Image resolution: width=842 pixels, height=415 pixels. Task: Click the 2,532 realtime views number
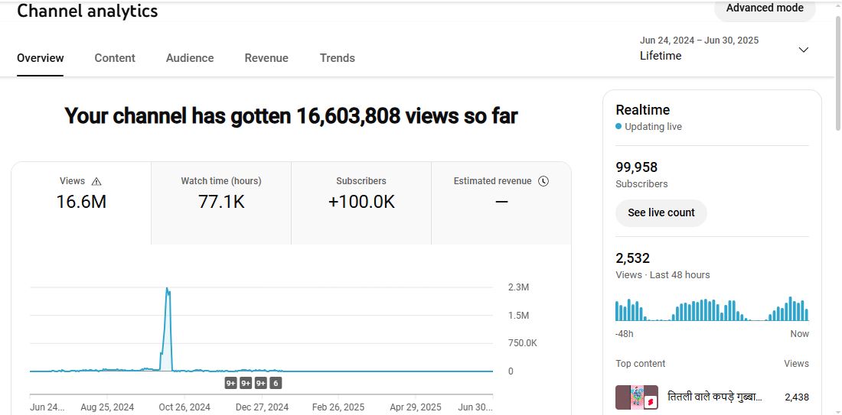[632, 258]
